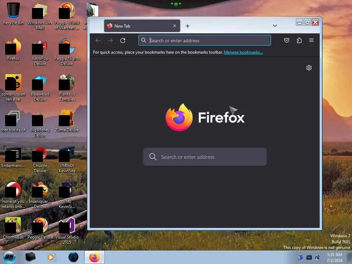Focus the center page search box
352x264 pixels.
(x=205, y=157)
